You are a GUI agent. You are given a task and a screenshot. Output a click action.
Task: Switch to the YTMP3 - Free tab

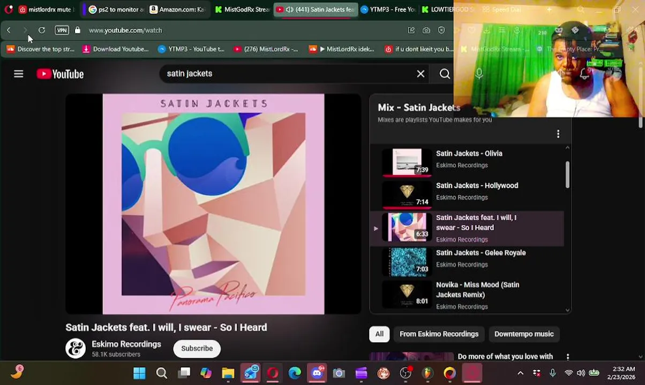pos(388,10)
